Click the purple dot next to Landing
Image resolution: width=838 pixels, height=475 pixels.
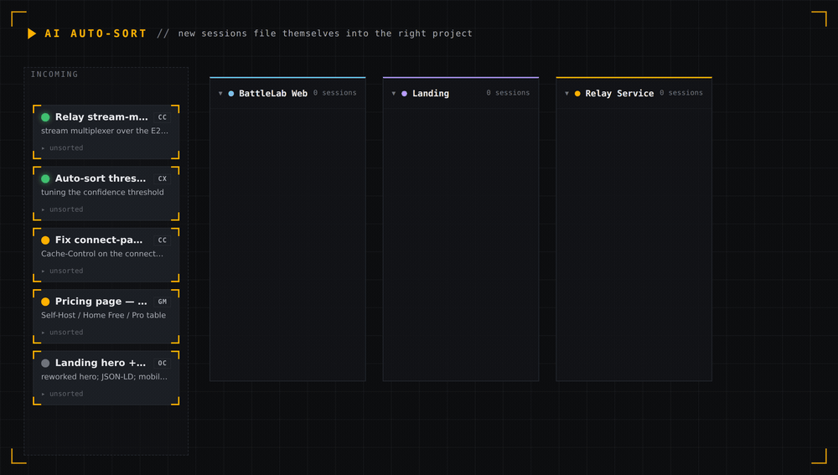[x=404, y=94]
